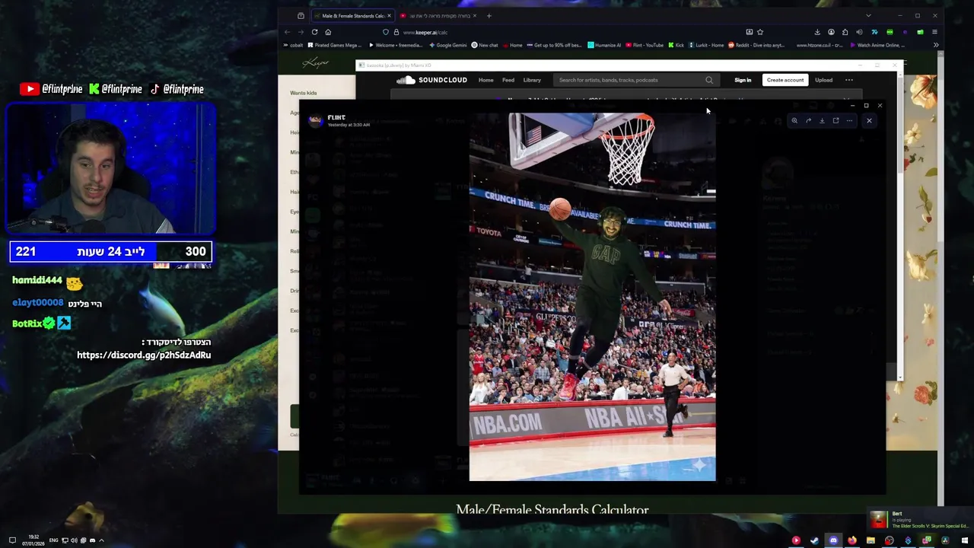Open SoundCloud Feed menu item
The image size is (974, 548).
coord(508,80)
